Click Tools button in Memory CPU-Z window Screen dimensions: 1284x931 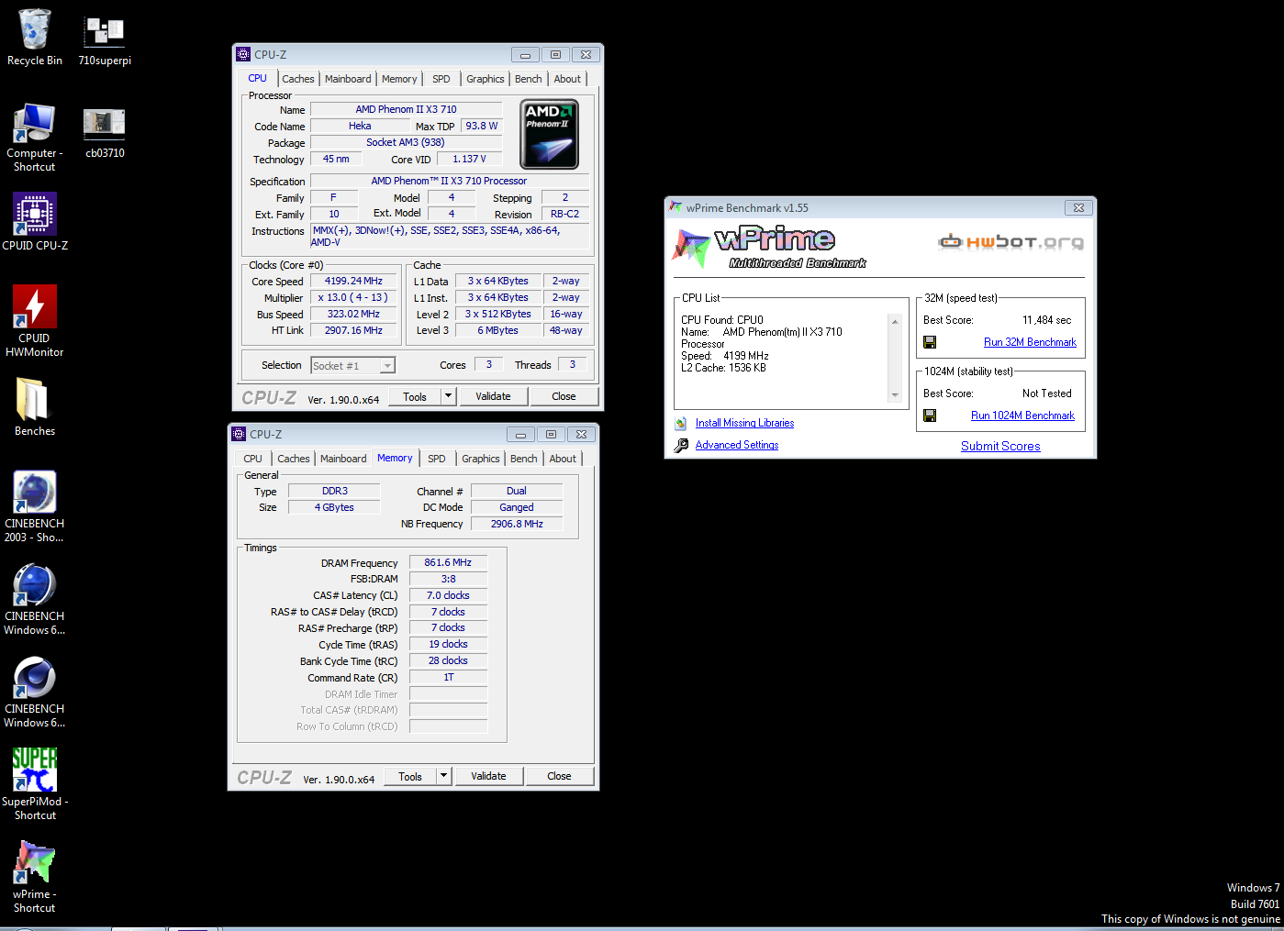410,776
